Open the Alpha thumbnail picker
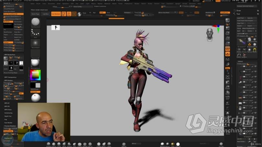This screenshot has width=262, height=147. coord(36,44)
